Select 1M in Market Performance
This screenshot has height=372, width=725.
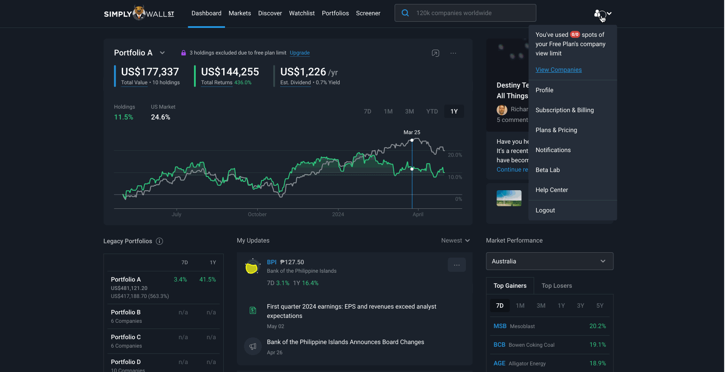(520, 305)
